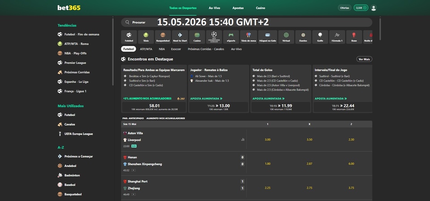Open live stream icon for Henan match
The image size is (430, 201).
pyautogui.click(x=133, y=170)
